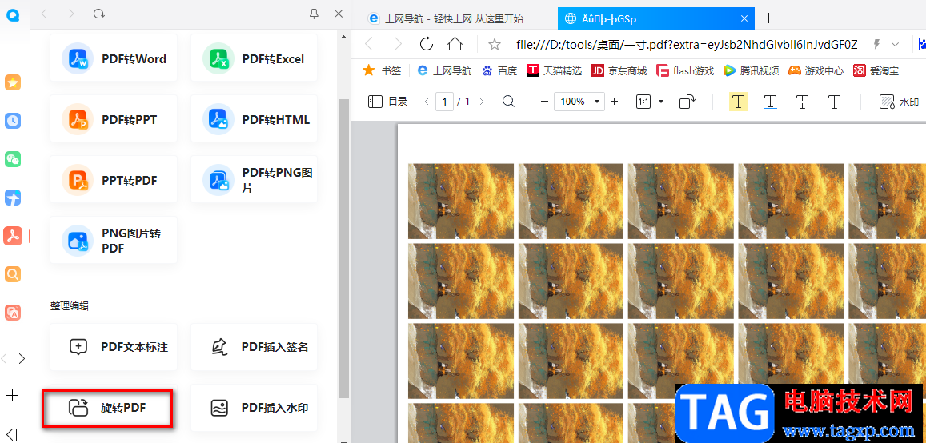Select the text strikethrough tool
926x443 pixels.
click(802, 102)
